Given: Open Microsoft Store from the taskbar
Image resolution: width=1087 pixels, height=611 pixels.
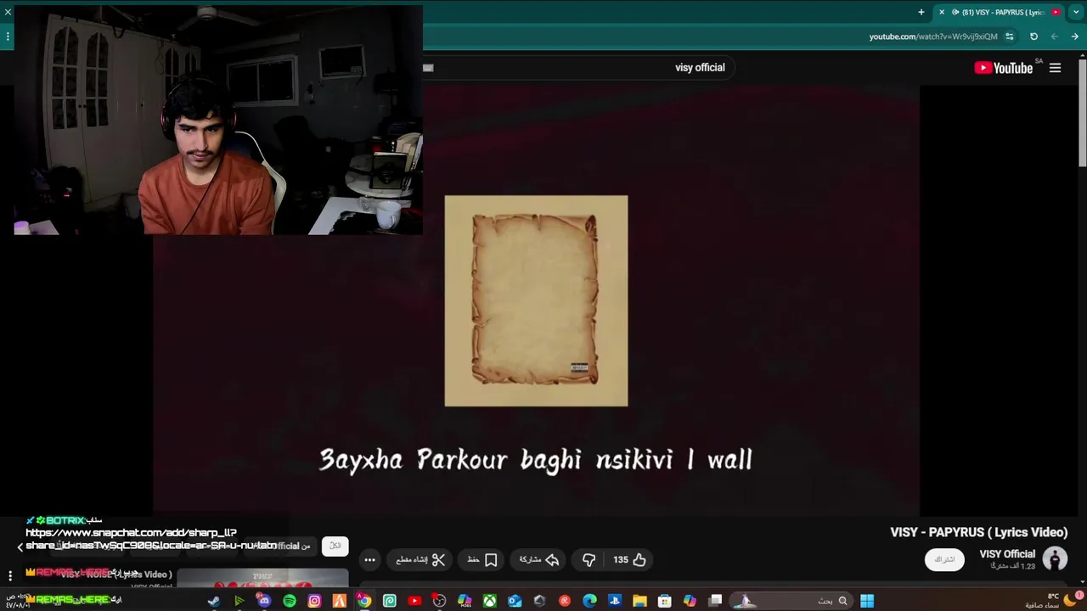Looking at the screenshot, I should click(x=665, y=601).
